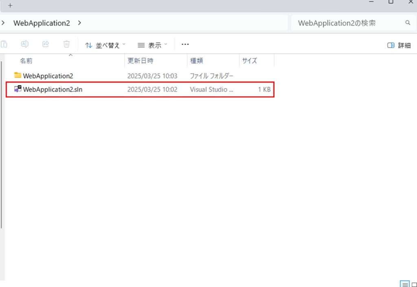Viewport: 417px width, 287px height.
Task: Toggle the 詳細 details pane button
Action: coord(399,46)
